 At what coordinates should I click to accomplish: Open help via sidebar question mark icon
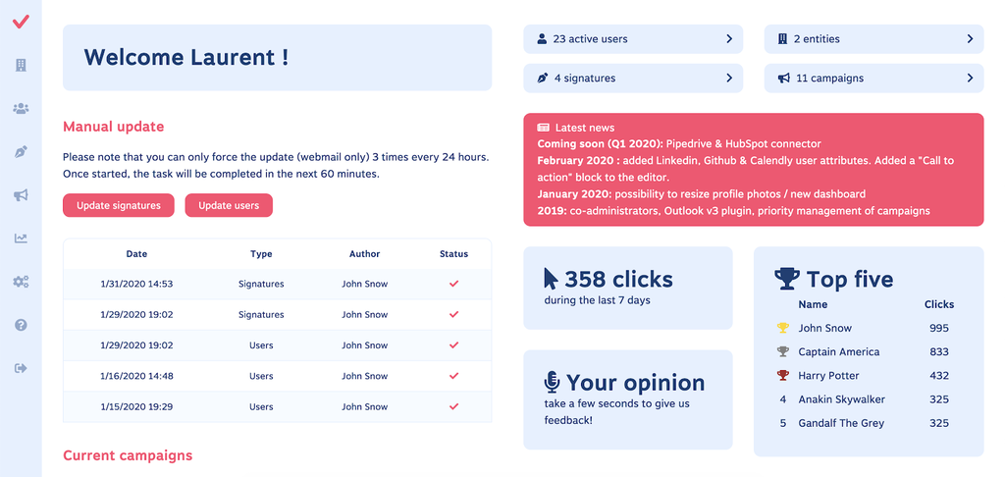[x=21, y=325]
